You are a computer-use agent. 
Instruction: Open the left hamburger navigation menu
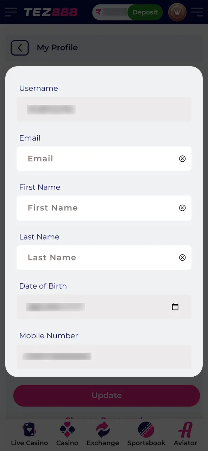point(11,12)
